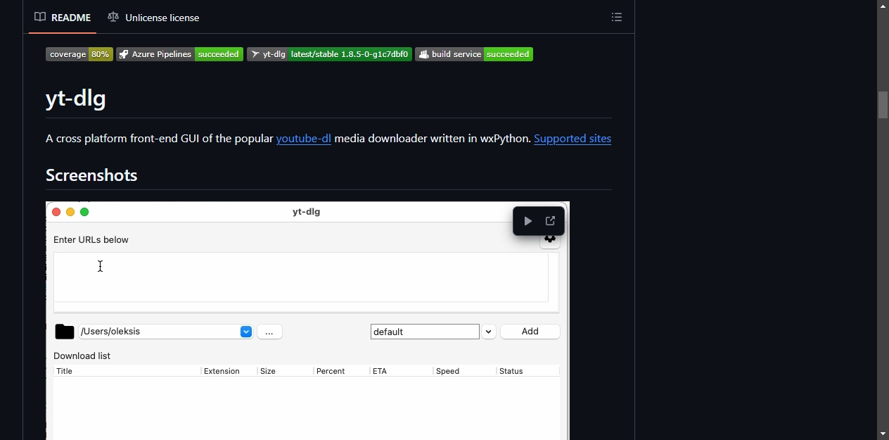The width and height of the screenshot is (889, 440).
Task: Click the Extension column header
Action: tap(229, 371)
